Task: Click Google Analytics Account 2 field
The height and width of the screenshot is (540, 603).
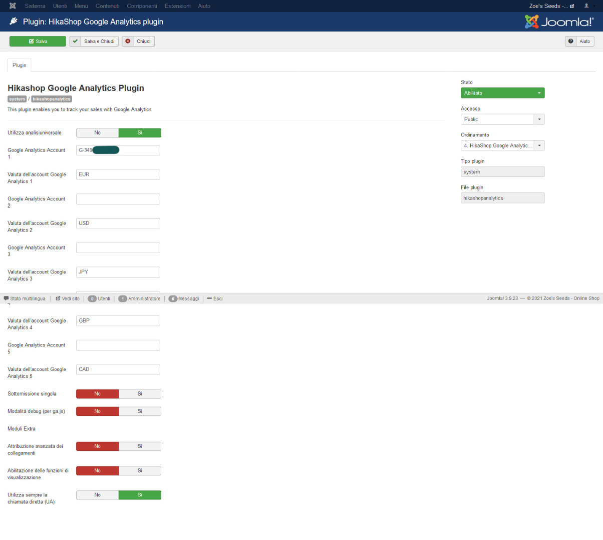Action: tap(118, 199)
